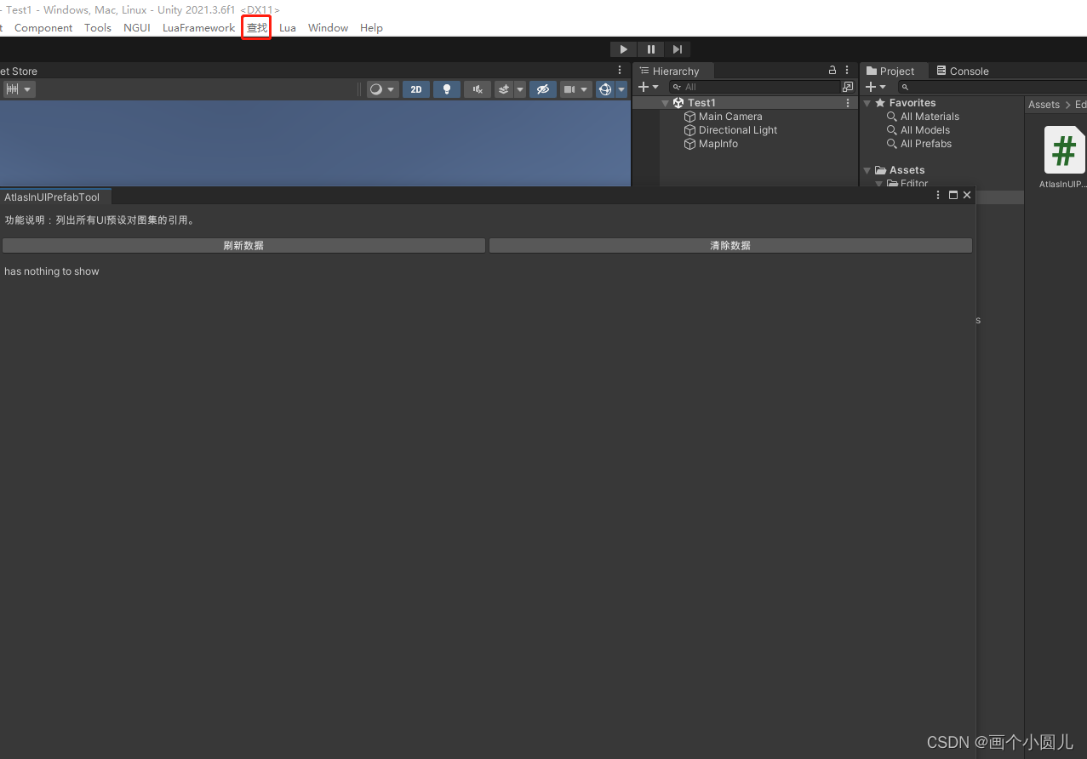Screen dimensions: 1087x759
Task: Collapse the Favorites section in Project panel
Action: [x=867, y=102]
